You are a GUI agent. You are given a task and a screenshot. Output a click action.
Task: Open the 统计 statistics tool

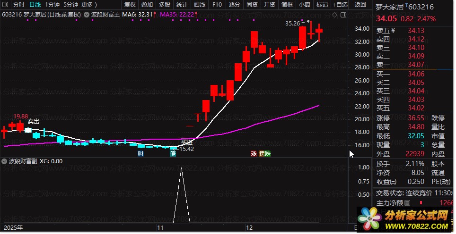pos(182,5)
